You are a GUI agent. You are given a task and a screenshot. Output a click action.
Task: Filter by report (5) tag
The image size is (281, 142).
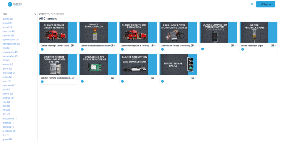(x=7, y=27)
